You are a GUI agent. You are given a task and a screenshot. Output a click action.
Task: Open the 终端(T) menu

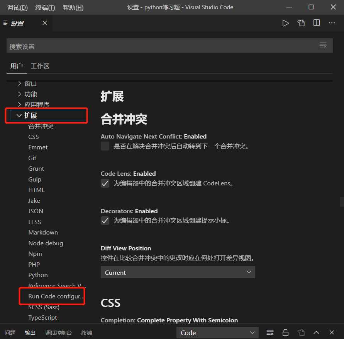pyautogui.click(x=45, y=7)
